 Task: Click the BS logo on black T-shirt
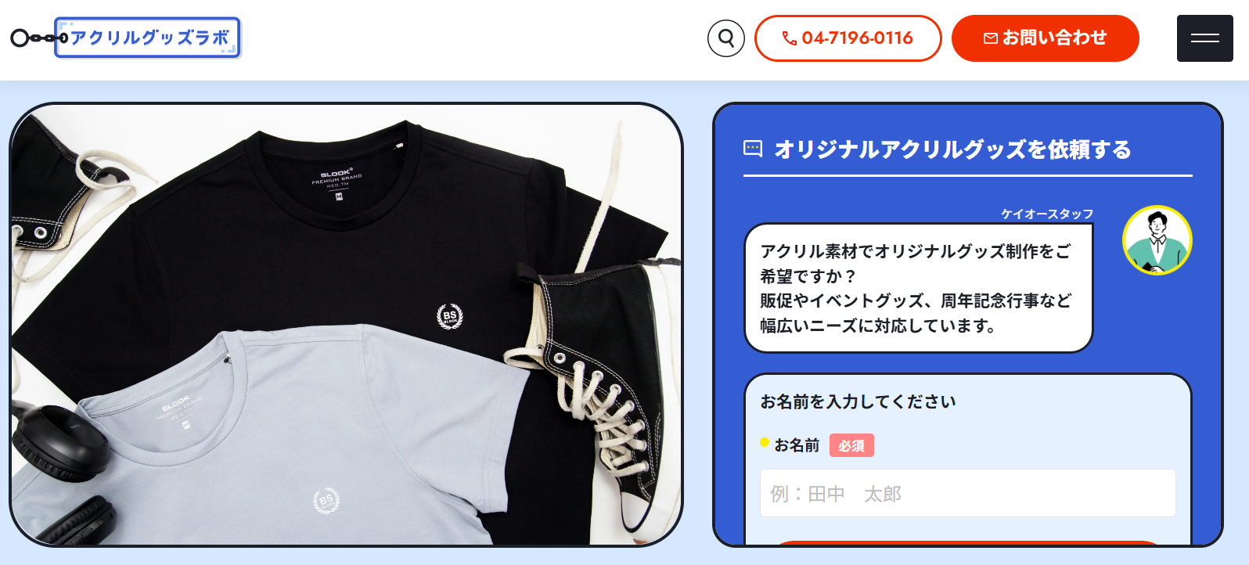click(449, 316)
